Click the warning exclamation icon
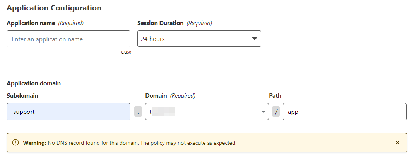 [x=15, y=143]
